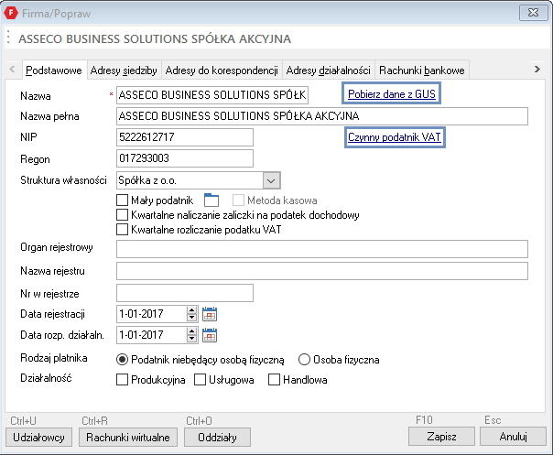Cancel editing with Anuluj button

[x=513, y=437]
